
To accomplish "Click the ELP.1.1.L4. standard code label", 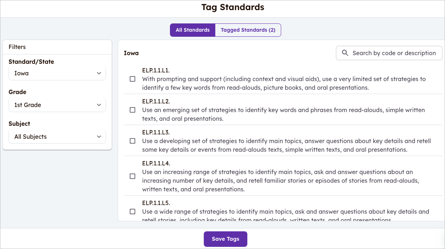I will pos(156,163).
